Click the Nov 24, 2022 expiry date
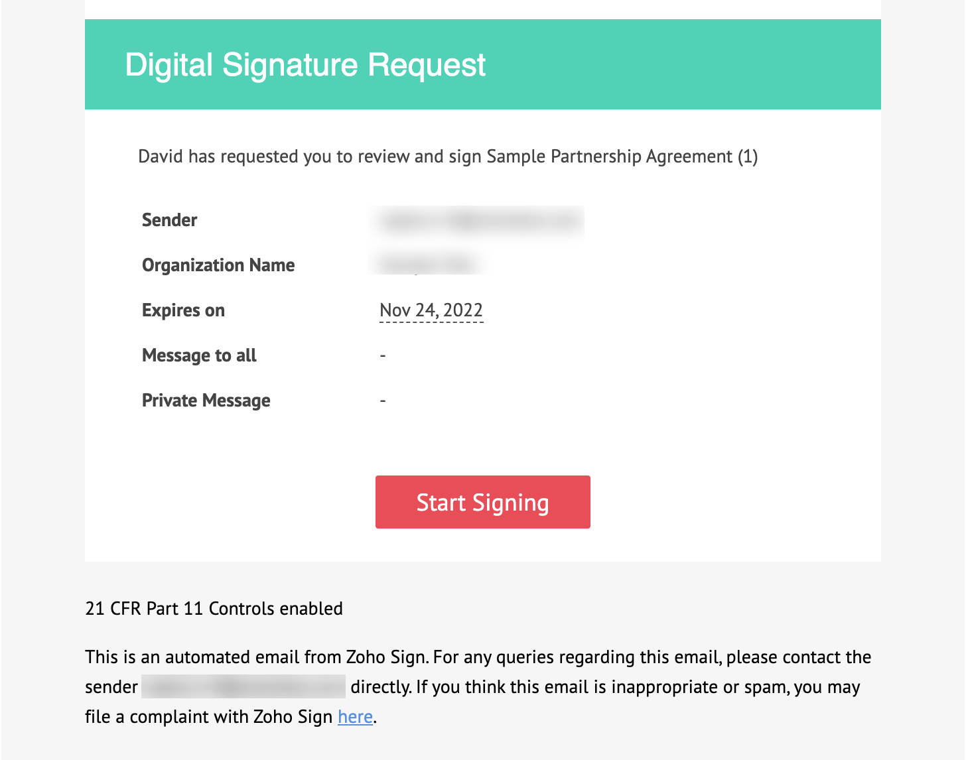966x760 pixels. (x=431, y=310)
